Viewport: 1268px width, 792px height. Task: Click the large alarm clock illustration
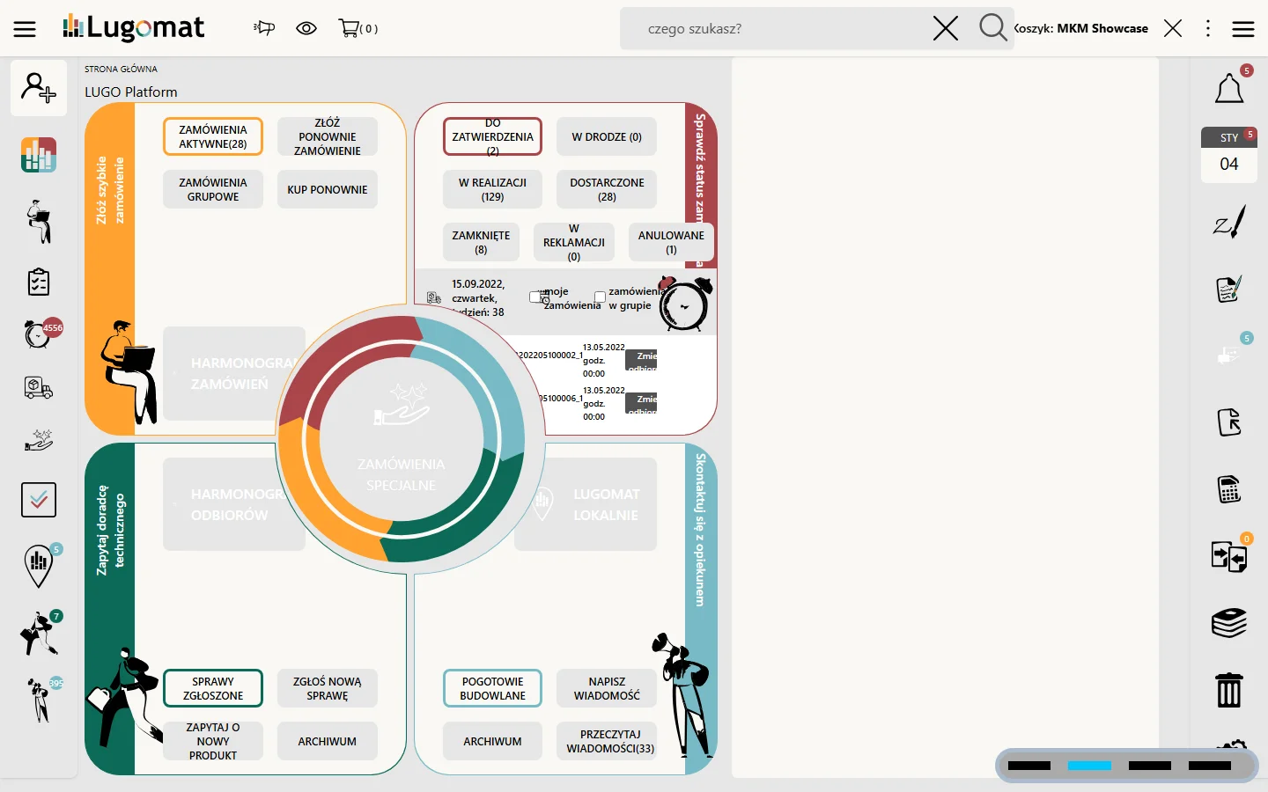coord(685,304)
